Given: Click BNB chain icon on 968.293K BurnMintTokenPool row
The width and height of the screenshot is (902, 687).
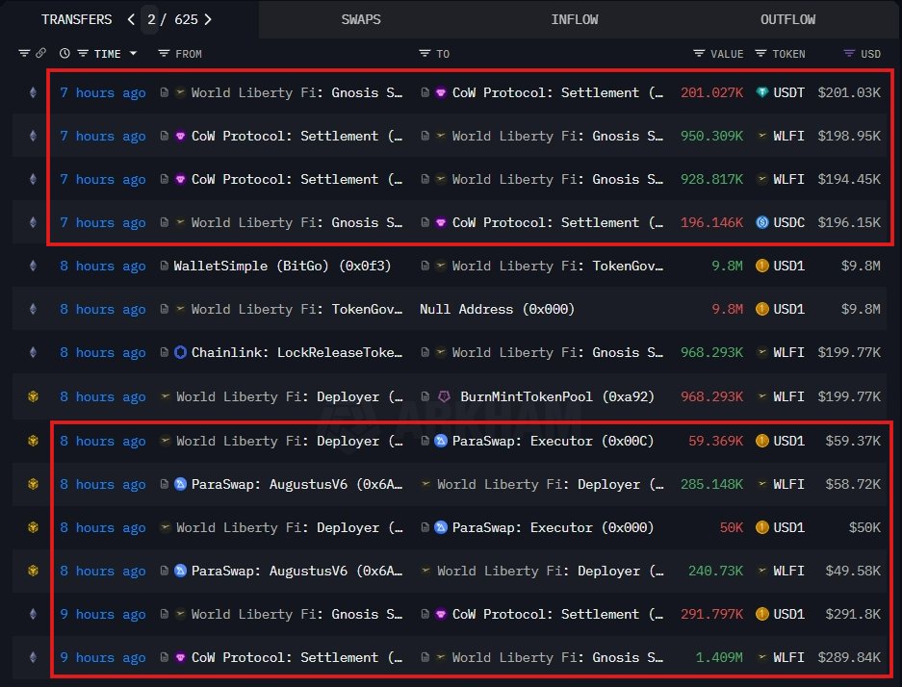Looking at the screenshot, I should pos(33,396).
